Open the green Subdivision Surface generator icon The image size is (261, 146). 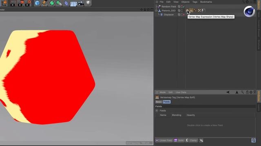pos(52,3)
